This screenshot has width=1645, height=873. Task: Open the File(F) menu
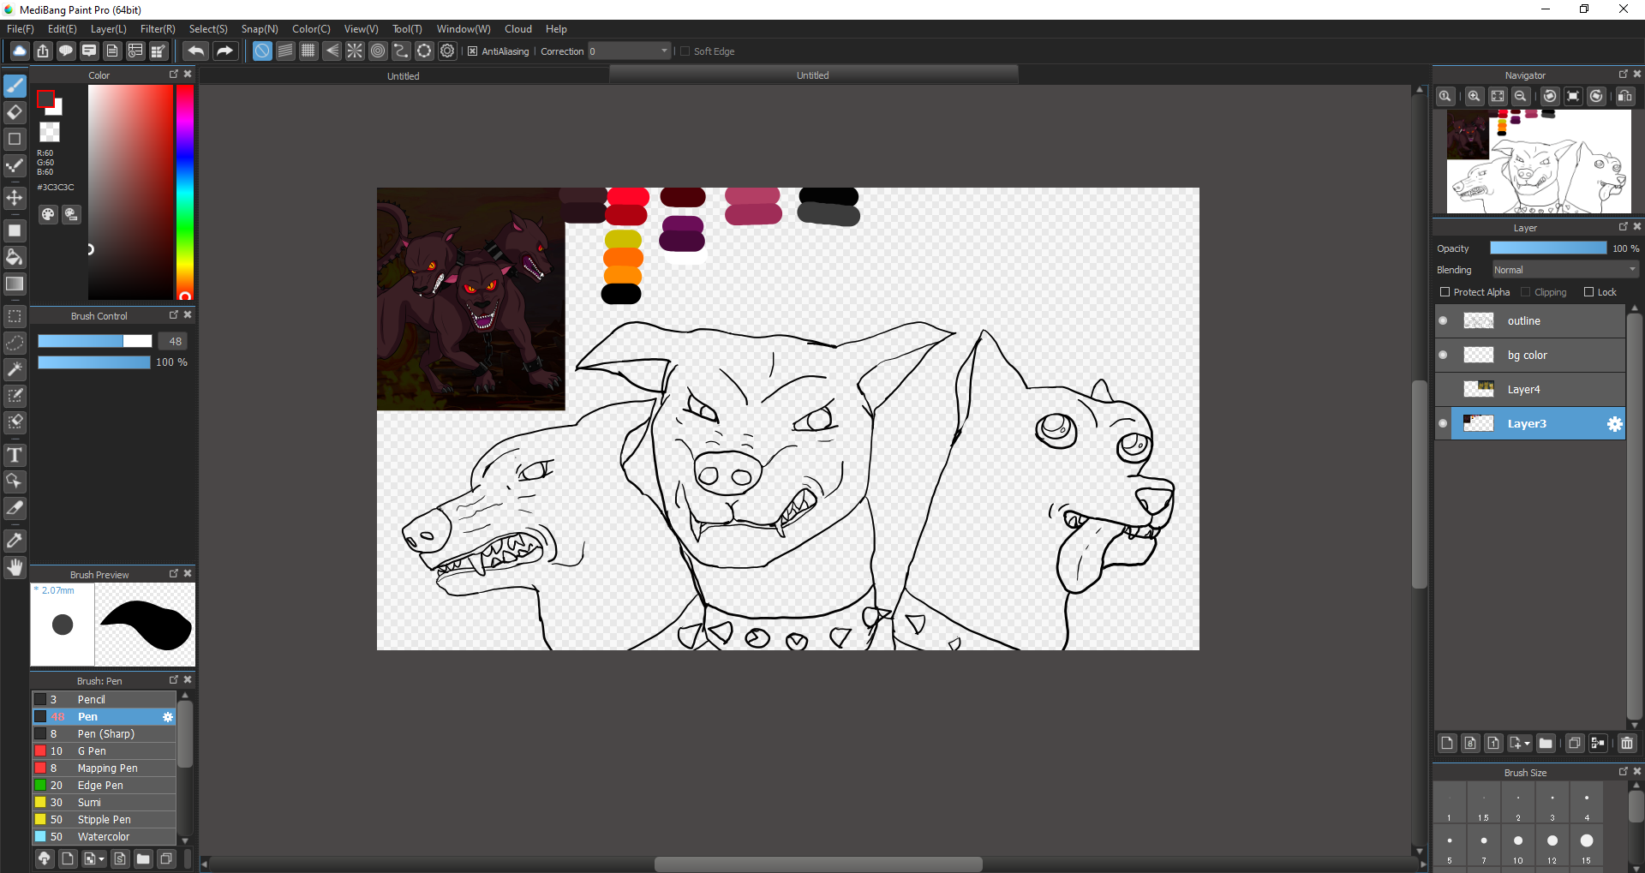click(21, 29)
